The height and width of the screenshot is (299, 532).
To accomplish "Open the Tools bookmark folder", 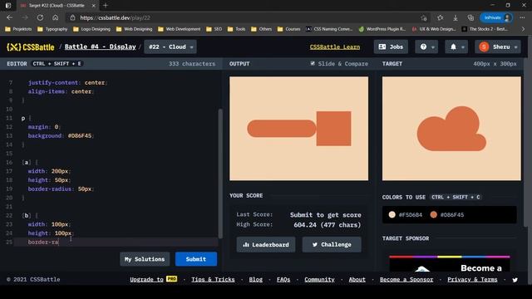I will pos(236,29).
